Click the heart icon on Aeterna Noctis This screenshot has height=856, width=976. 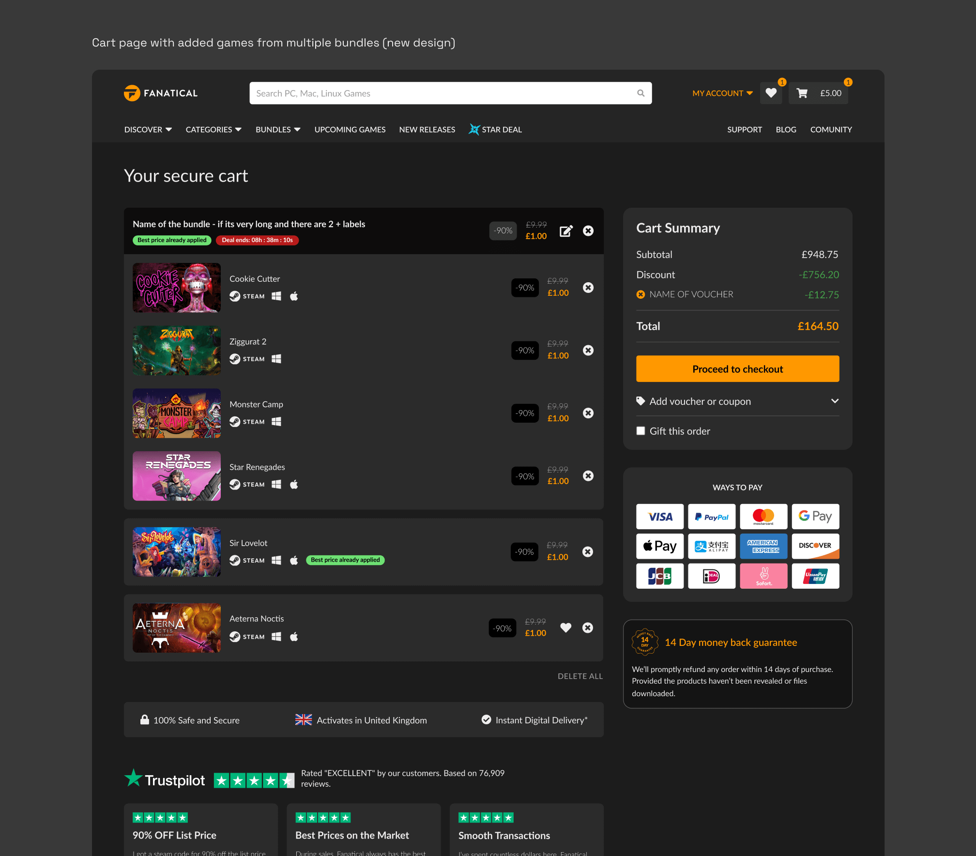coord(566,627)
